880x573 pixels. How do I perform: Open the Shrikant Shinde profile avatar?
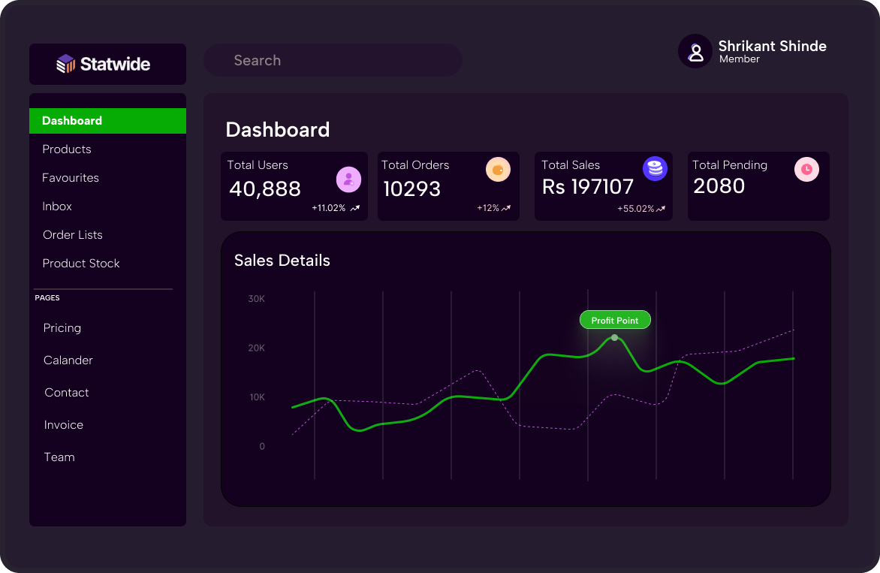pyautogui.click(x=695, y=51)
